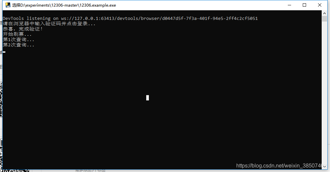Click the white selection block in console
This screenshot has height=172, width=330.
[148, 98]
